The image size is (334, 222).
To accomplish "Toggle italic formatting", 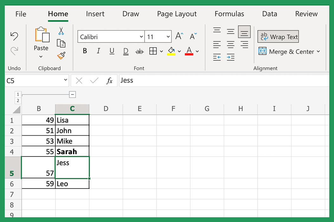I will point(98,51).
